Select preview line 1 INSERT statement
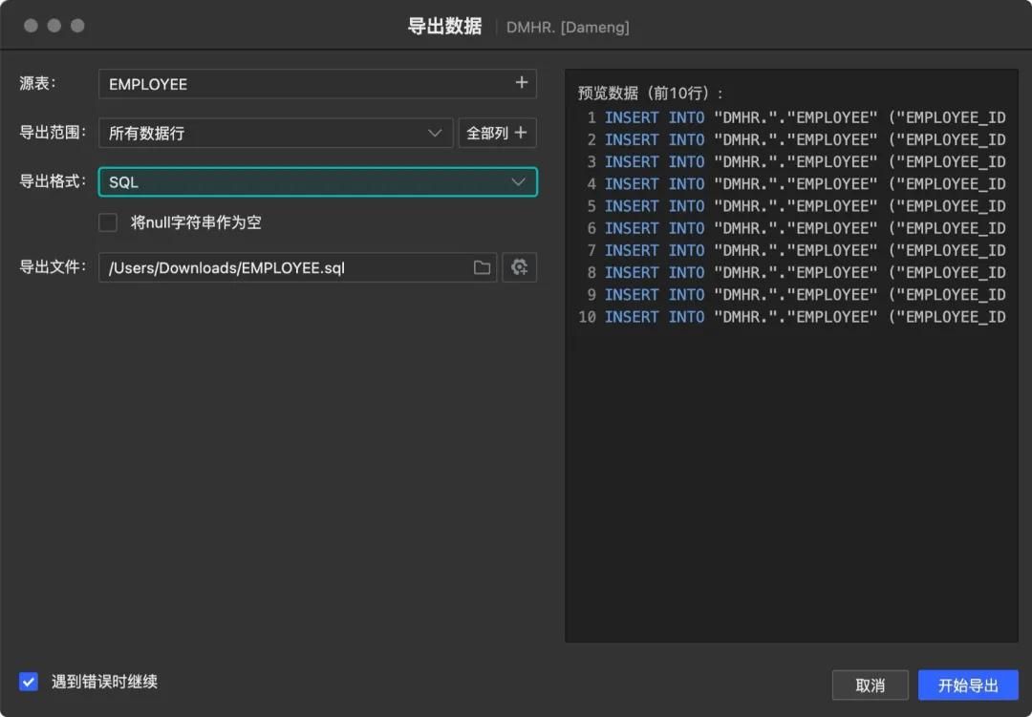This screenshot has height=717, width=1032. (x=805, y=117)
